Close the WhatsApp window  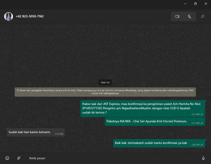206,4
